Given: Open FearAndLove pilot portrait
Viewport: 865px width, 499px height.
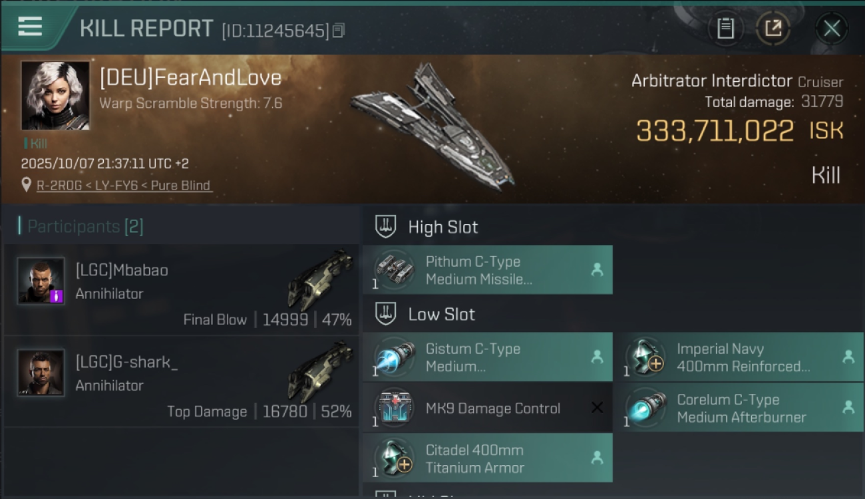Looking at the screenshot, I should pyautogui.click(x=55, y=96).
